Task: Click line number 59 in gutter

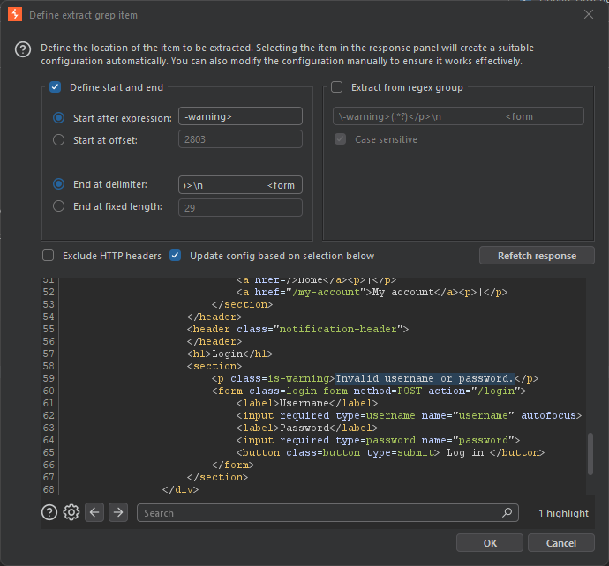Action: point(49,378)
